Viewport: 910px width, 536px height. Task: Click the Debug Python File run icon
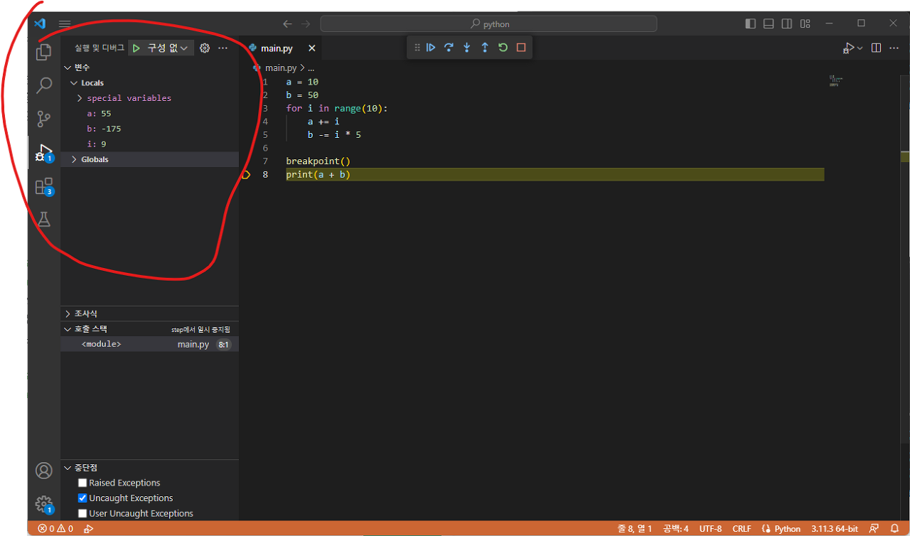pyautogui.click(x=849, y=48)
